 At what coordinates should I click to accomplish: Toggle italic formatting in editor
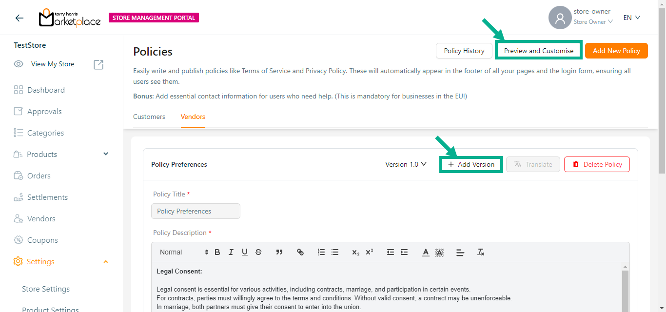pos(231,252)
